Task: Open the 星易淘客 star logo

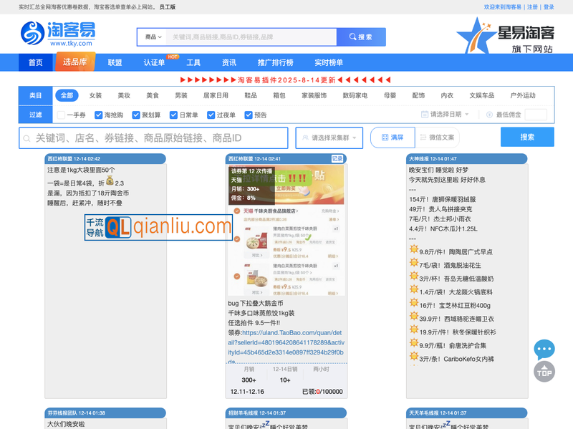Action: pos(473,34)
